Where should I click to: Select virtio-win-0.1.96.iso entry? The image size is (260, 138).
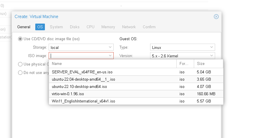136,94
